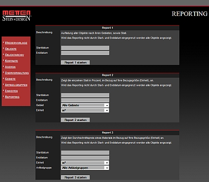Click the Reporting sidebar link
Screen dimensions: 209x182
(x=12, y=97)
